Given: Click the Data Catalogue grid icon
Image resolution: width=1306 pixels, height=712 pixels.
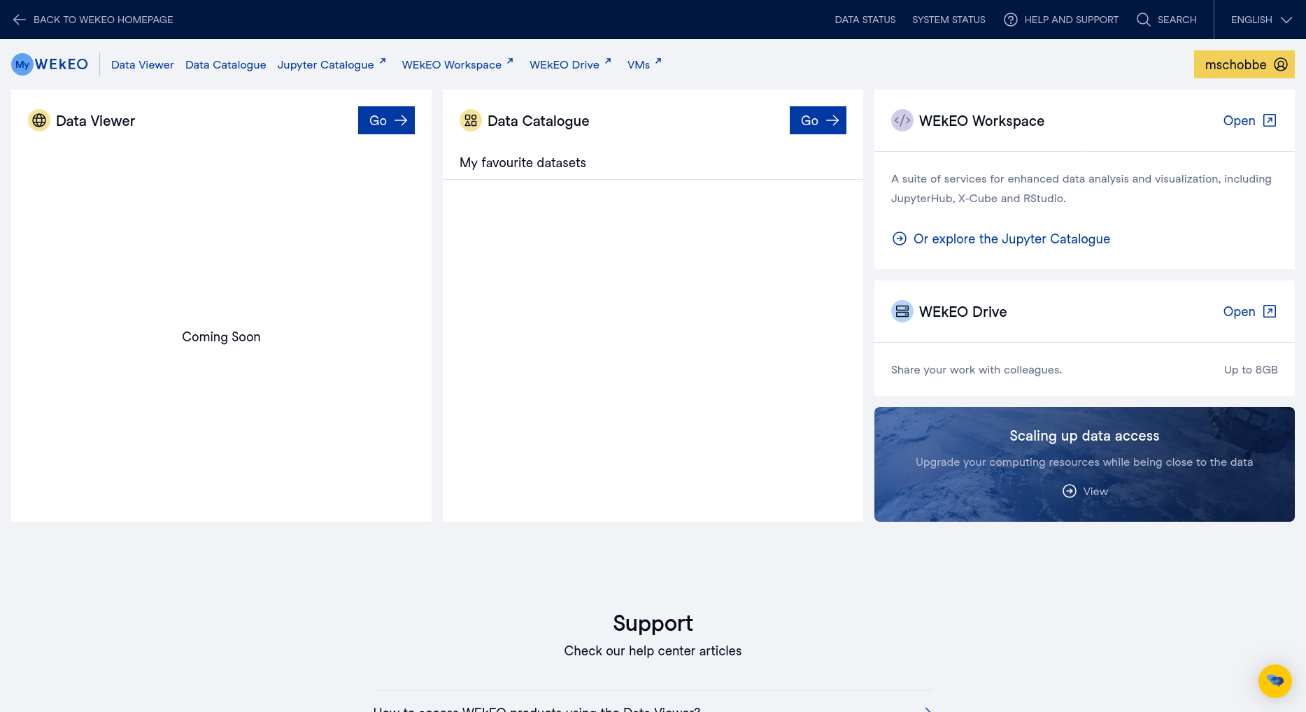Looking at the screenshot, I should [x=471, y=120].
